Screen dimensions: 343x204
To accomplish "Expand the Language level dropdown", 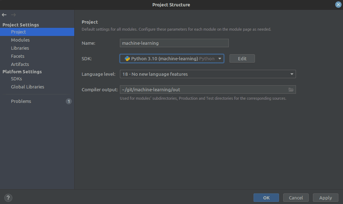I will click(x=292, y=74).
